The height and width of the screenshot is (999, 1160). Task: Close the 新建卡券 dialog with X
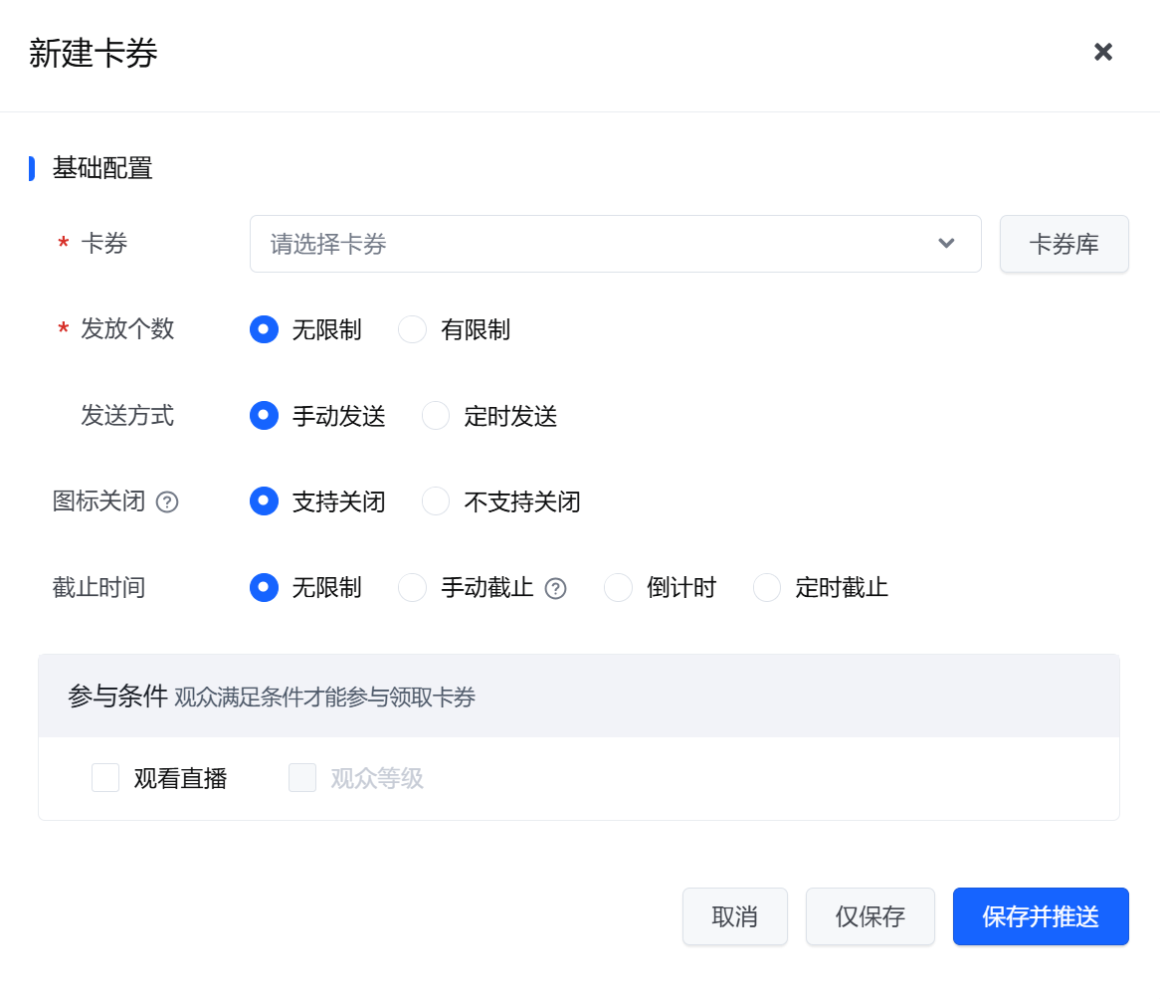pyautogui.click(x=1103, y=53)
